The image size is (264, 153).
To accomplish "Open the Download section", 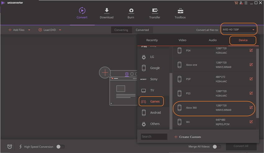I will click(107, 13).
